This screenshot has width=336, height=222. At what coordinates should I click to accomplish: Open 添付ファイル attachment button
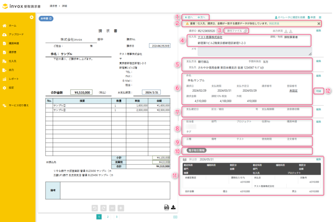[x=236, y=31]
